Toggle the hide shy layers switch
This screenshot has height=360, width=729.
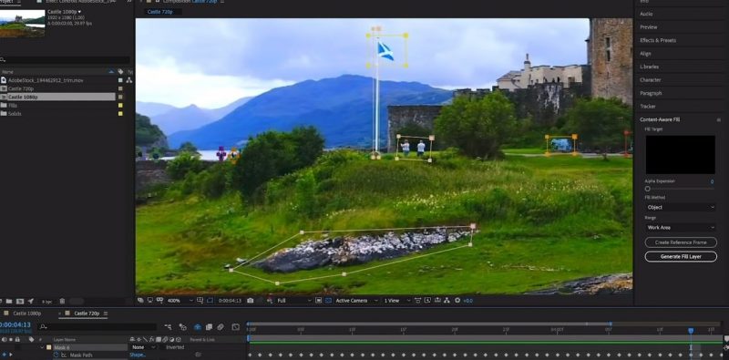pos(198,327)
